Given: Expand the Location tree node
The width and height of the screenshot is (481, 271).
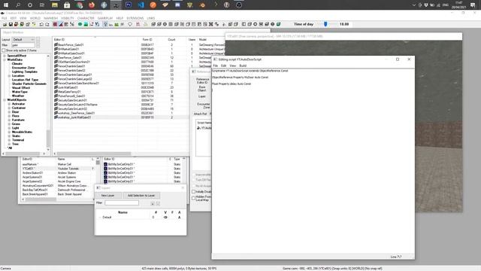Looking at the screenshot, I should (x=9, y=75).
